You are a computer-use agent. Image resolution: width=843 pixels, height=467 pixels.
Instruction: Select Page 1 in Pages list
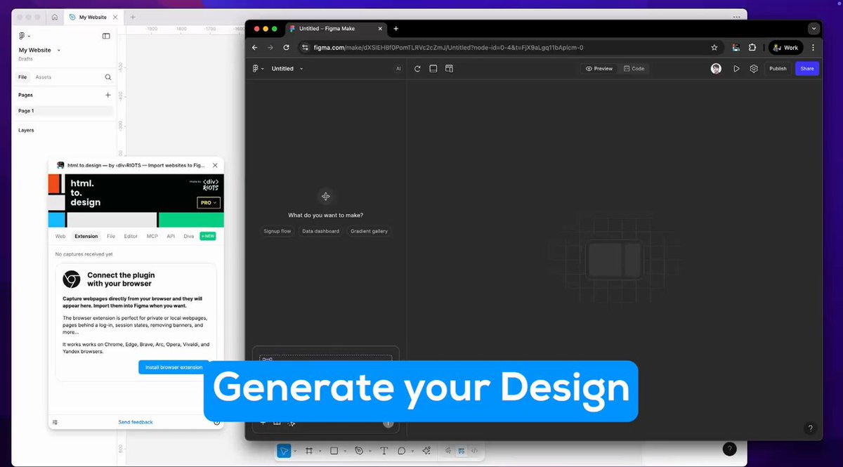tap(64, 111)
